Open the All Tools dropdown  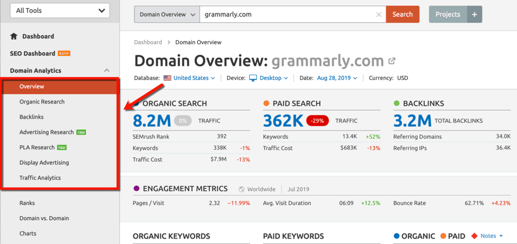(x=60, y=10)
